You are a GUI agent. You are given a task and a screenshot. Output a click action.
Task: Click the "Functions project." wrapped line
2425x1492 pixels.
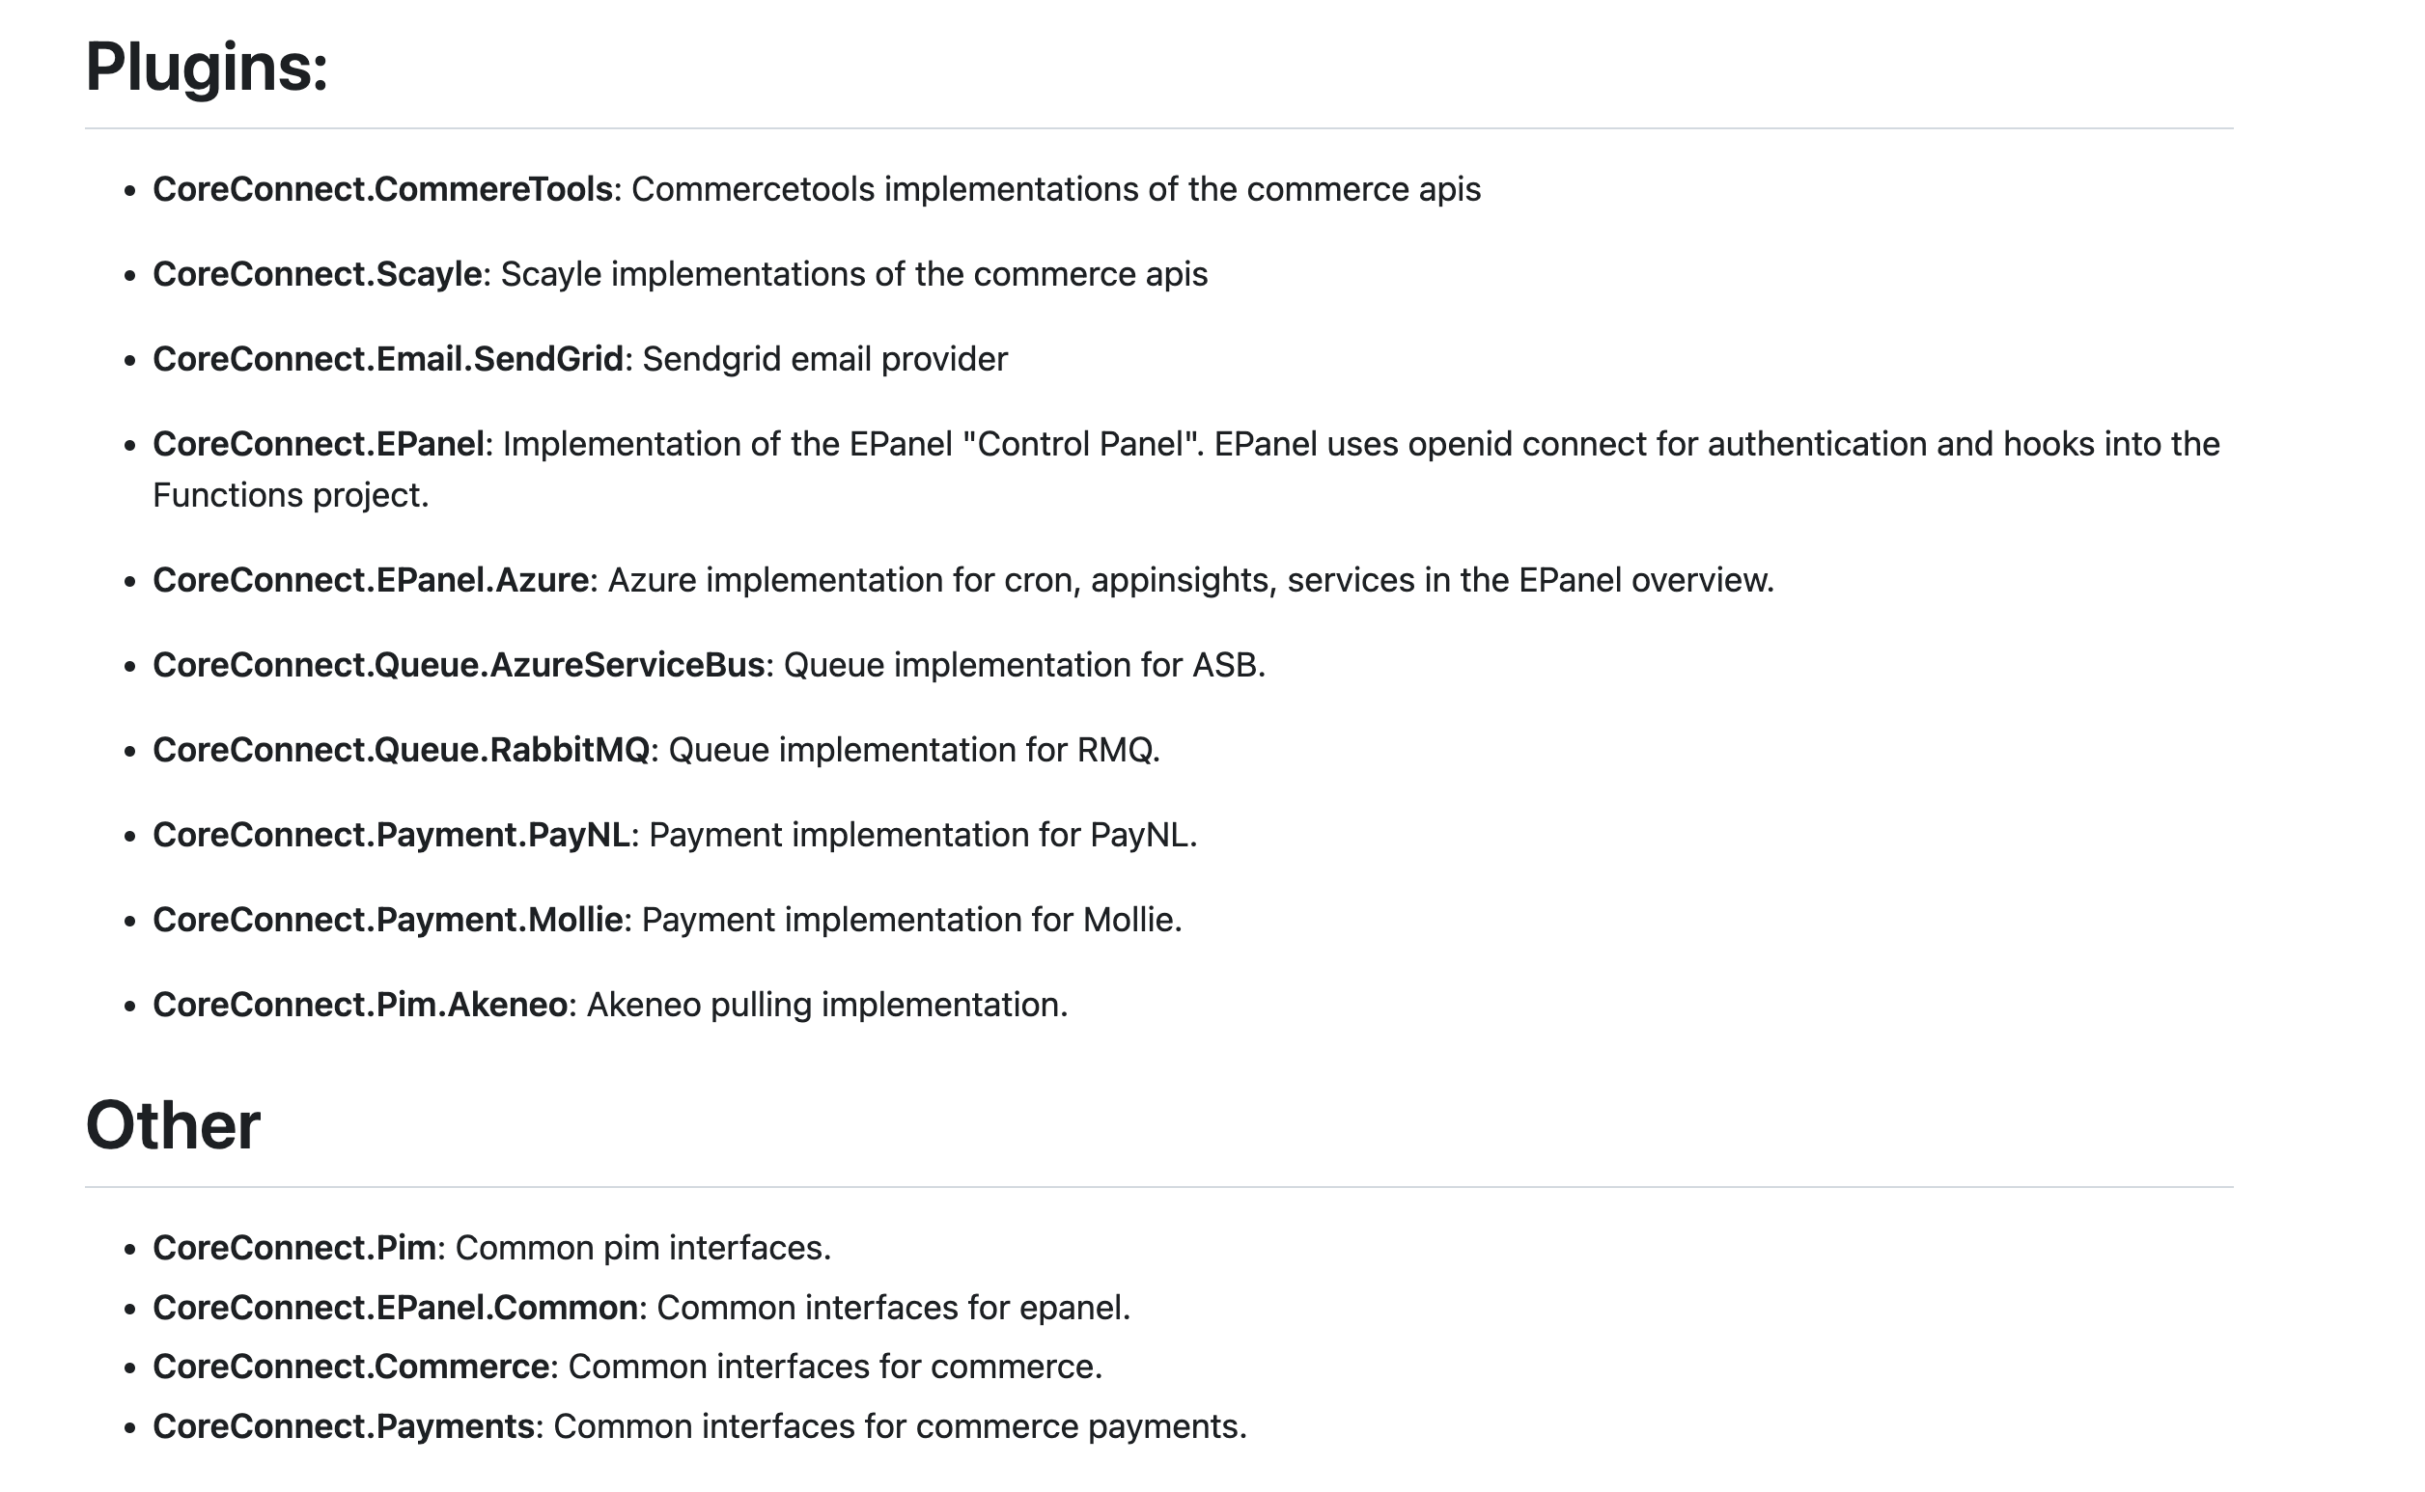click(x=292, y=495)
